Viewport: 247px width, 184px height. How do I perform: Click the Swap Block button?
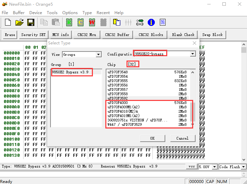coord(213,35)
